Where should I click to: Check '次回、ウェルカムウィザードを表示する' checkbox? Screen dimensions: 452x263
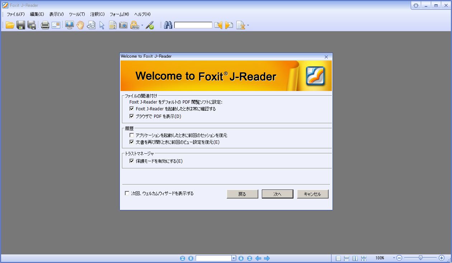point(127,193)
